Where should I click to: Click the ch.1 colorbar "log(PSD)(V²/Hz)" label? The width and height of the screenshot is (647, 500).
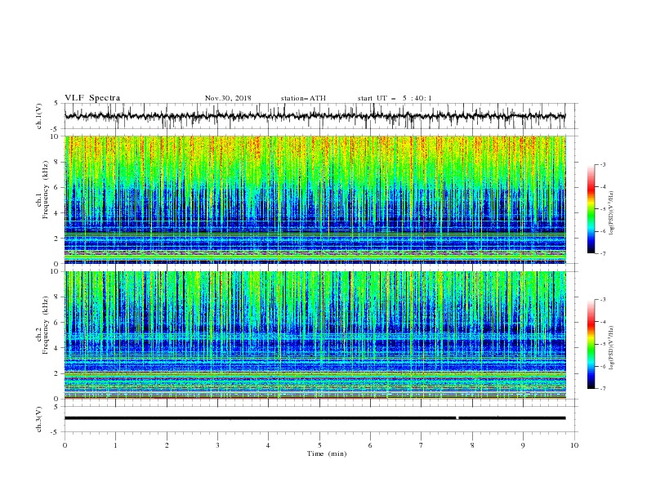(x=611, y=212)
